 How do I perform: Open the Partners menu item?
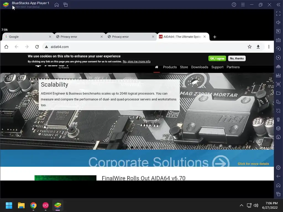click(x=233, y=67)
